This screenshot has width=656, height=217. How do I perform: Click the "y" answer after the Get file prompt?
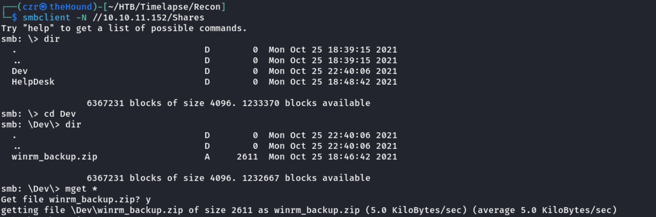click(148, 199)
